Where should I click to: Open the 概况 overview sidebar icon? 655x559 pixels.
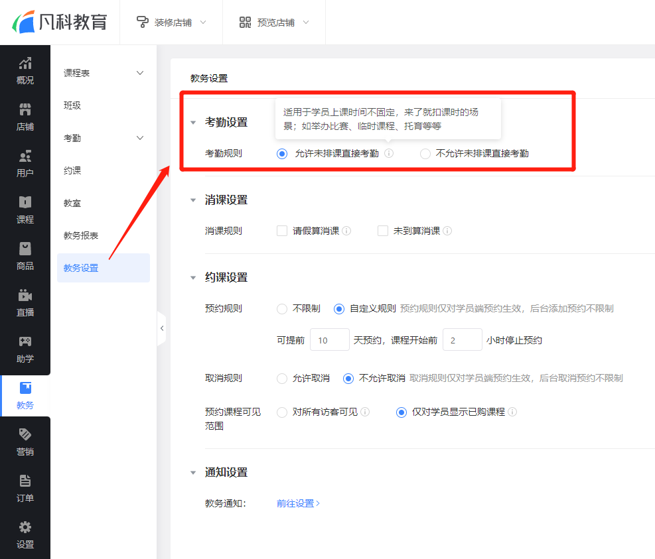click(x=25, y=64)
